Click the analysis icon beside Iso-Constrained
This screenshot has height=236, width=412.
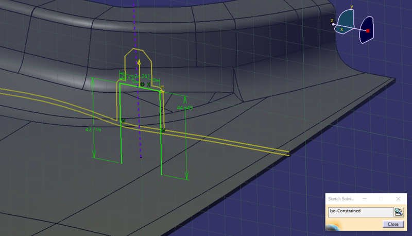[x=399, y=211]
